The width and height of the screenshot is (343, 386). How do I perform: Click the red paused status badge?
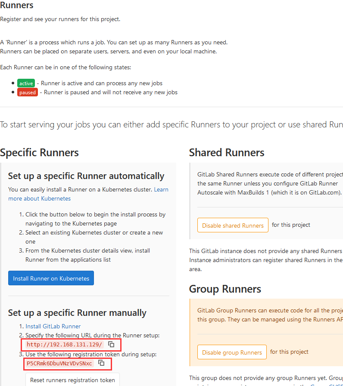tap(28, 93)
